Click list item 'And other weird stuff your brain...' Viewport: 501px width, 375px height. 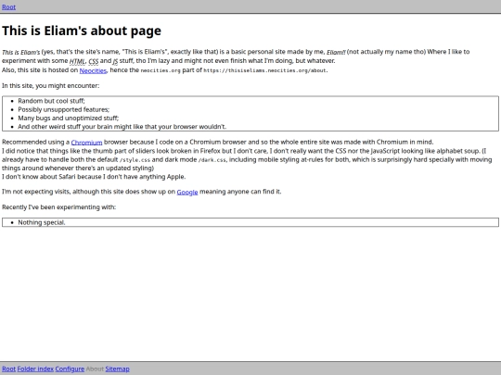[122, 127]
